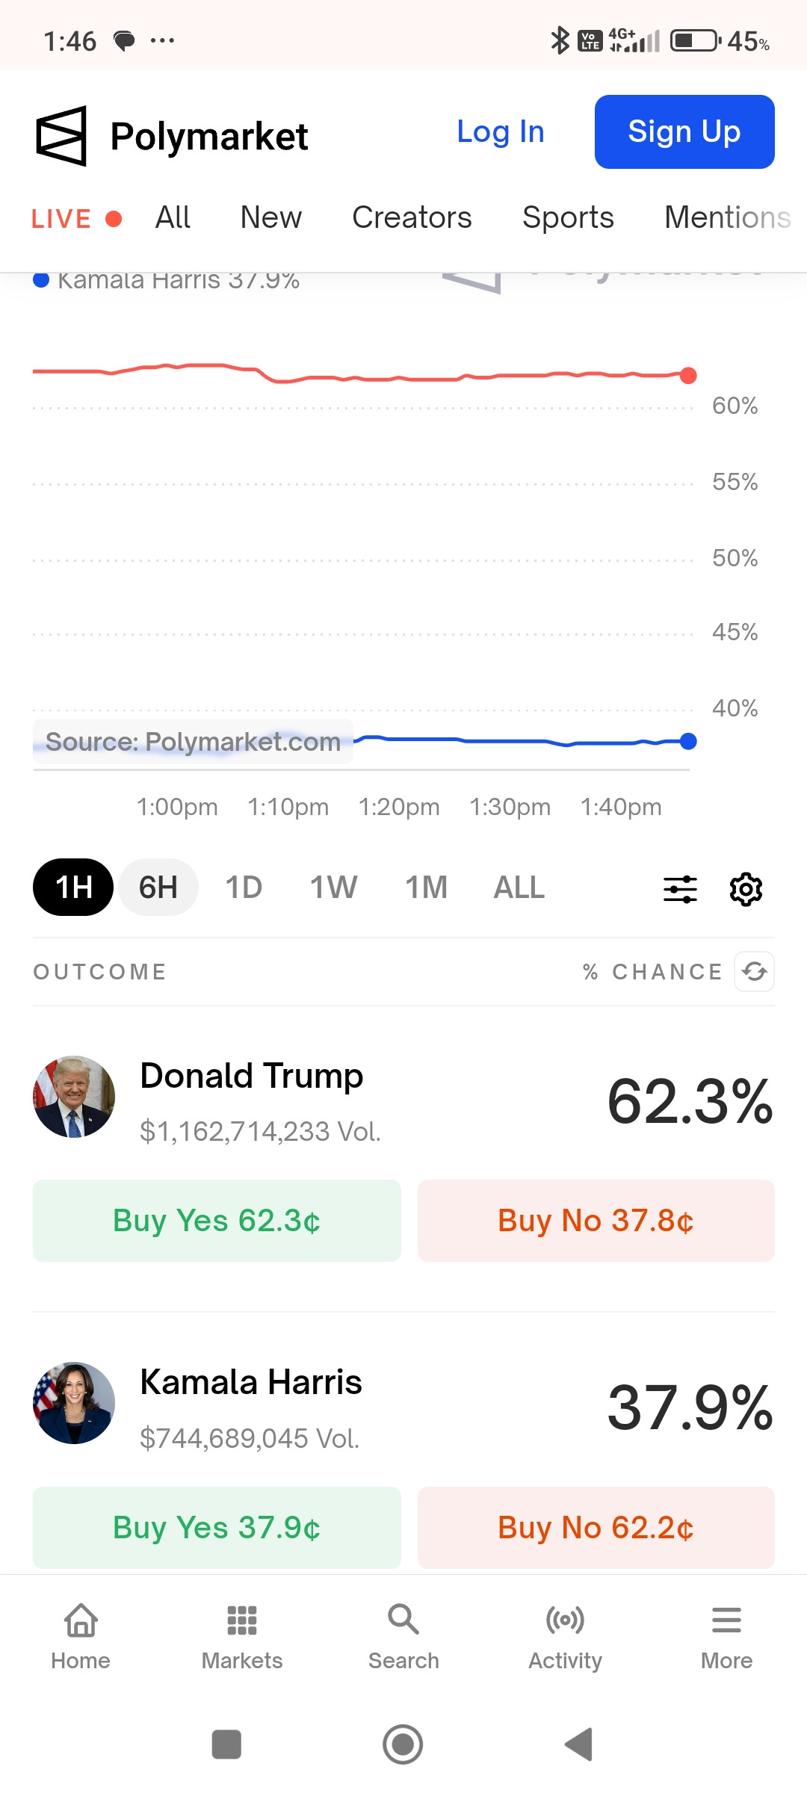
Task: Go to Home in bottom navigation
Action: tap(81, 1636)
